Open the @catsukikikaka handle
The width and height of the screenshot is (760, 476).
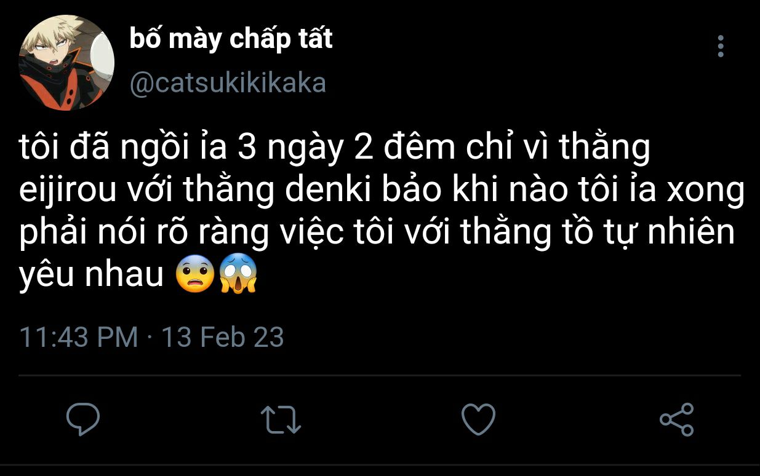(228, 83)
